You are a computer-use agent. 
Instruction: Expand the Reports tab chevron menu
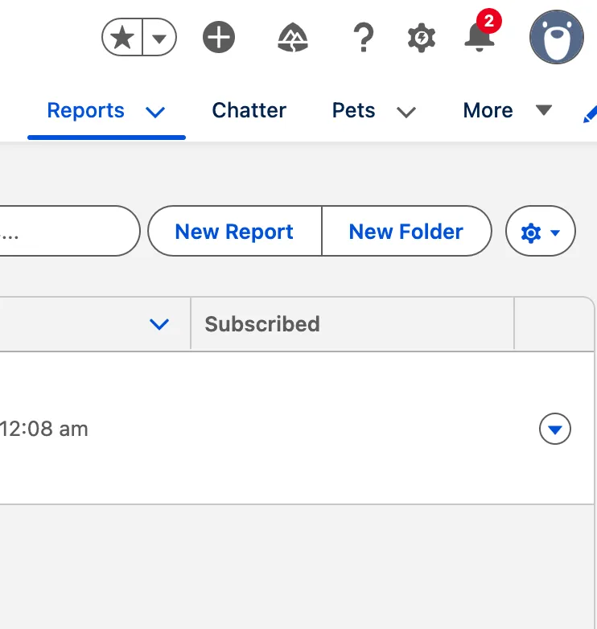[x=155, y=112]
